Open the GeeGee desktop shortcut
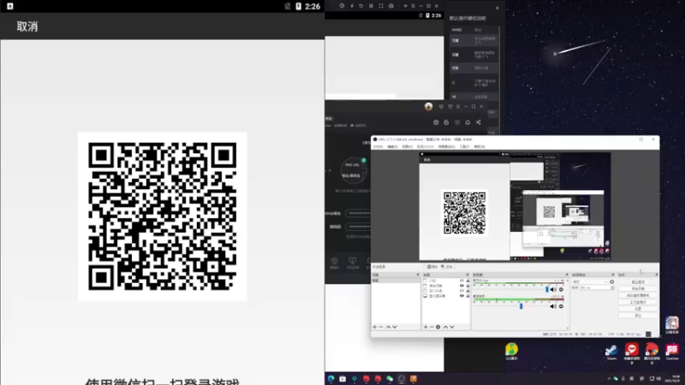Image resolution: width=685 pixels, height=385 pixels. tap(672, 352)
